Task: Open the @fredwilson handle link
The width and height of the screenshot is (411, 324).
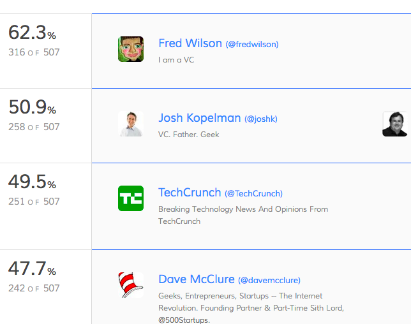Action: click(x=252, y=44)
